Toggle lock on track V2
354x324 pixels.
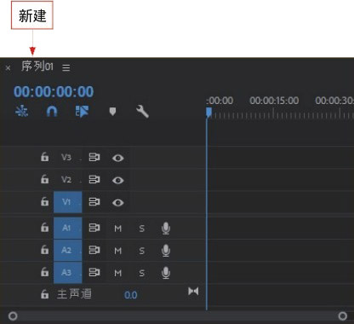(x=44, y=179)
